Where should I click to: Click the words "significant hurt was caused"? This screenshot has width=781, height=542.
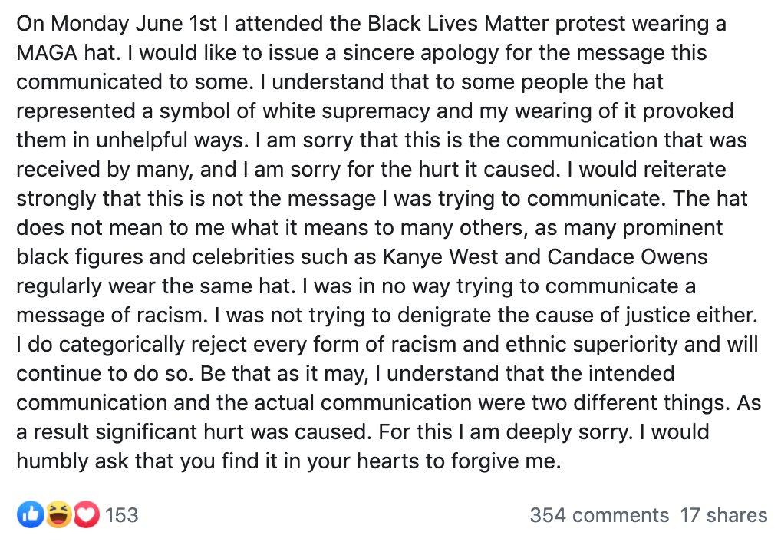(x=233, y=432)
